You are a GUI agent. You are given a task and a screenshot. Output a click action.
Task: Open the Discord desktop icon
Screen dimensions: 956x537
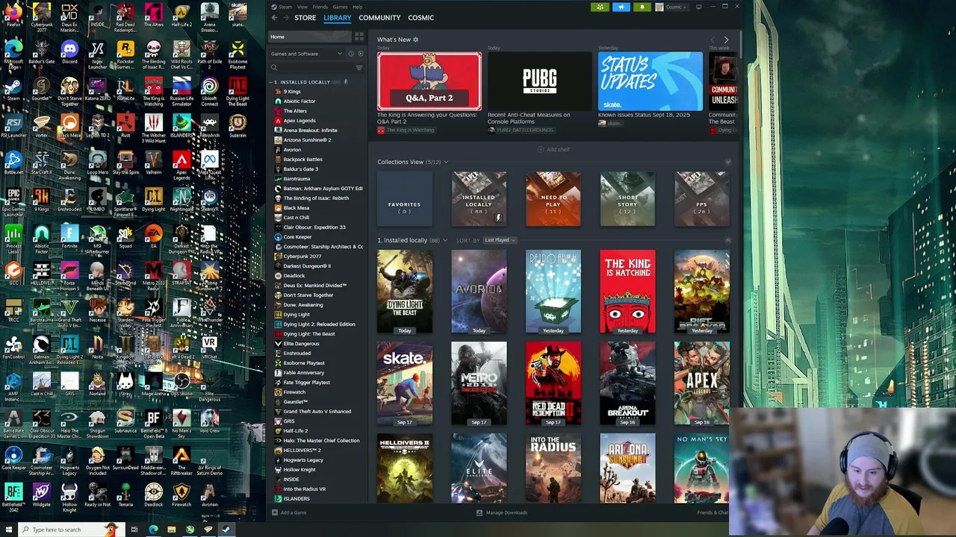tap(69, 52)
